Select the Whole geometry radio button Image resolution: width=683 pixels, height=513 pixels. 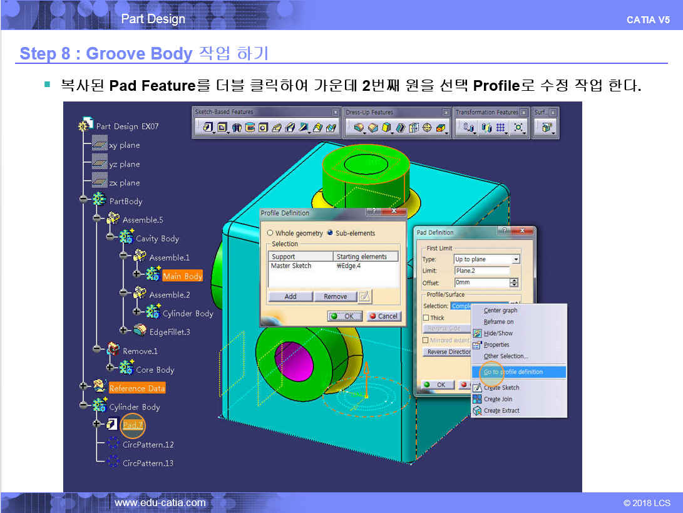click(x=270, y=233)
